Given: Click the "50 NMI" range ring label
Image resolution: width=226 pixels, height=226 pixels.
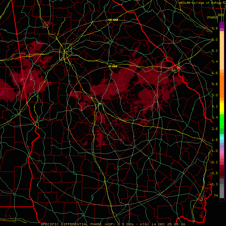Looking at the screenshot, I should [x=113, y=66].
